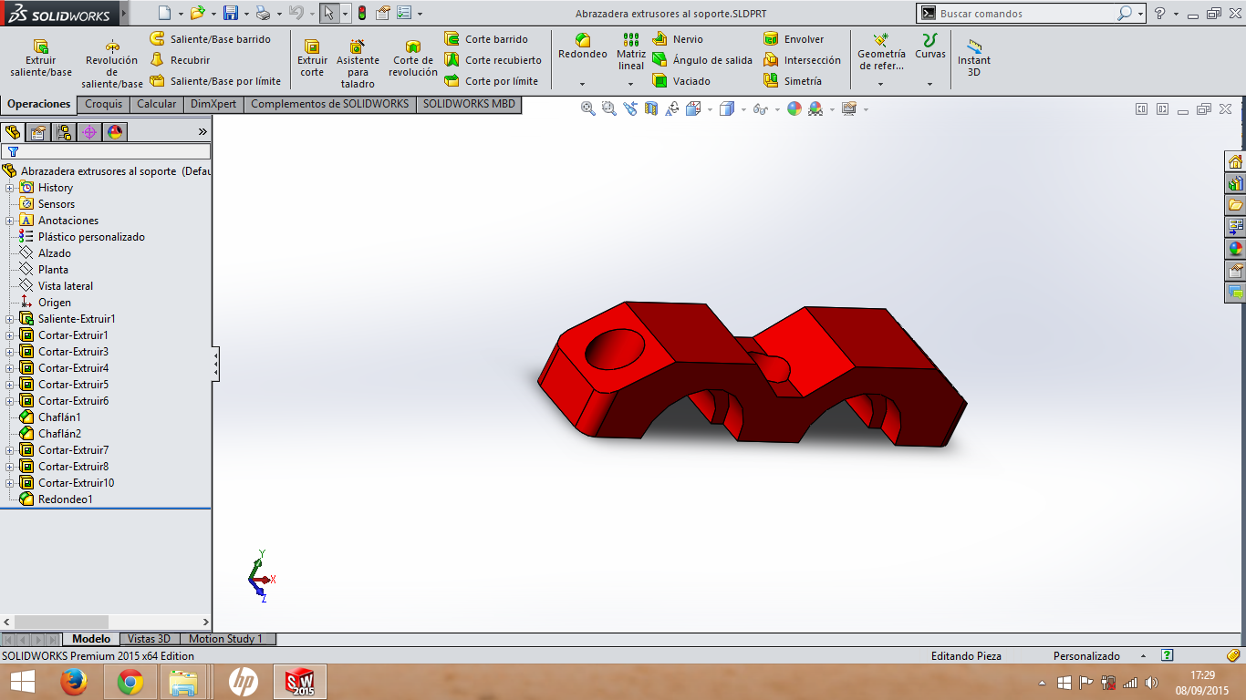The height and width of the screenshot is (700, 1246).
Task: Click the Extruir corte tool
Action: (312, 59)
